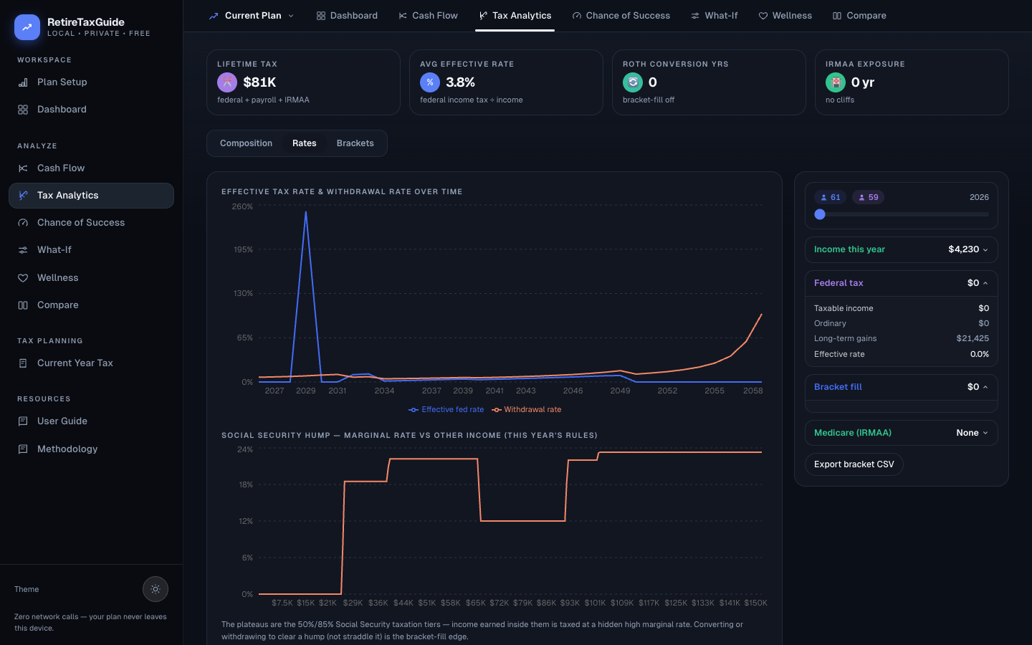Click the sidebar Dashboard grid icon
The image size is (1032, 645).
coord(23,110)
